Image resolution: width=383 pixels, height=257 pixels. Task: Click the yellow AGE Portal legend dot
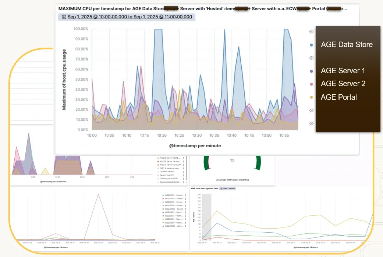point(312,97)
